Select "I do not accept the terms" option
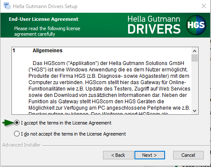Screen dimensions: 211x167 tap(17, 134)
